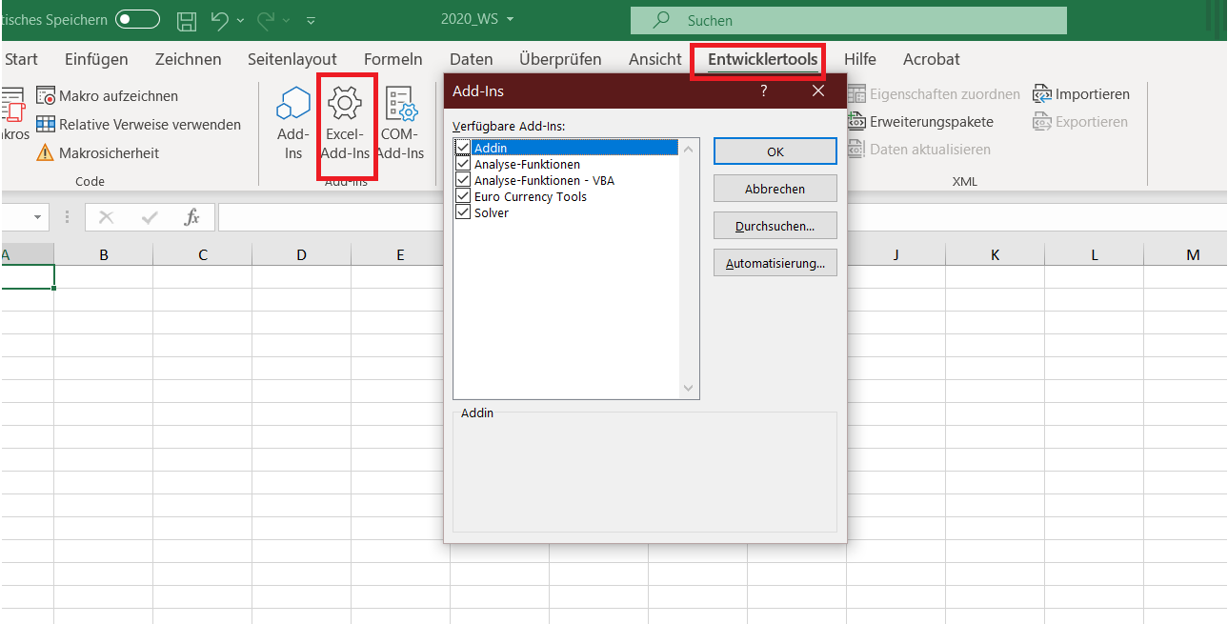Open Makrosicherheit warning icon
Image resolution: width=1228 pixels, height=624 pixels.
[46, 153]
